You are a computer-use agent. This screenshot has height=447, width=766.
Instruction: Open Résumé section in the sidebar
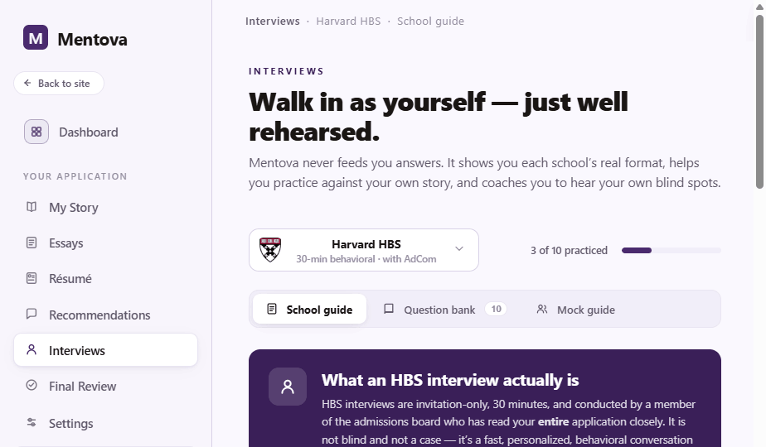click(x=105, y=279)
